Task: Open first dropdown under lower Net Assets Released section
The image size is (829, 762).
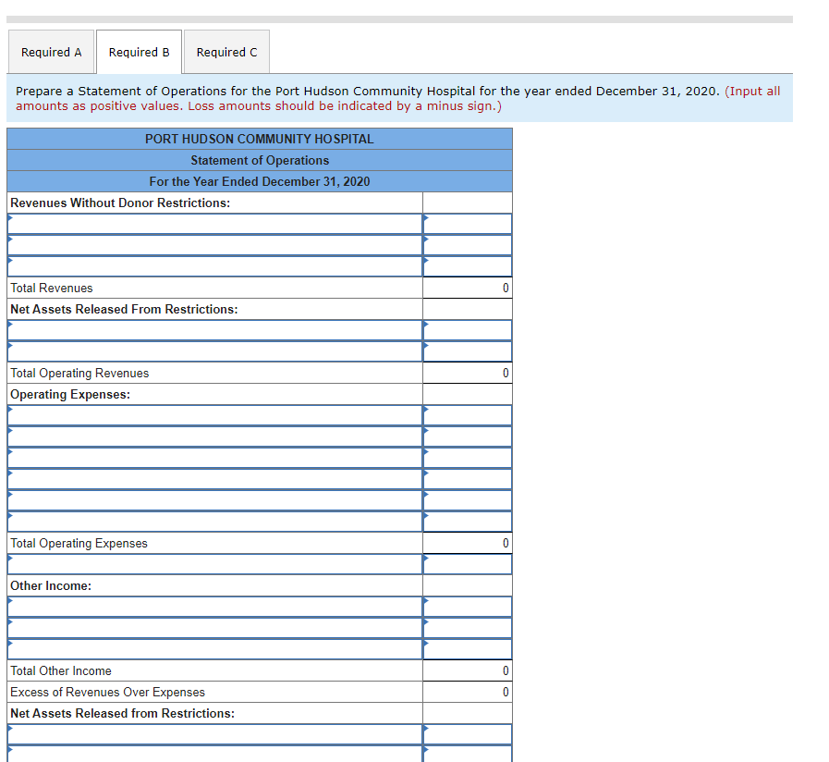Action: 213,733
